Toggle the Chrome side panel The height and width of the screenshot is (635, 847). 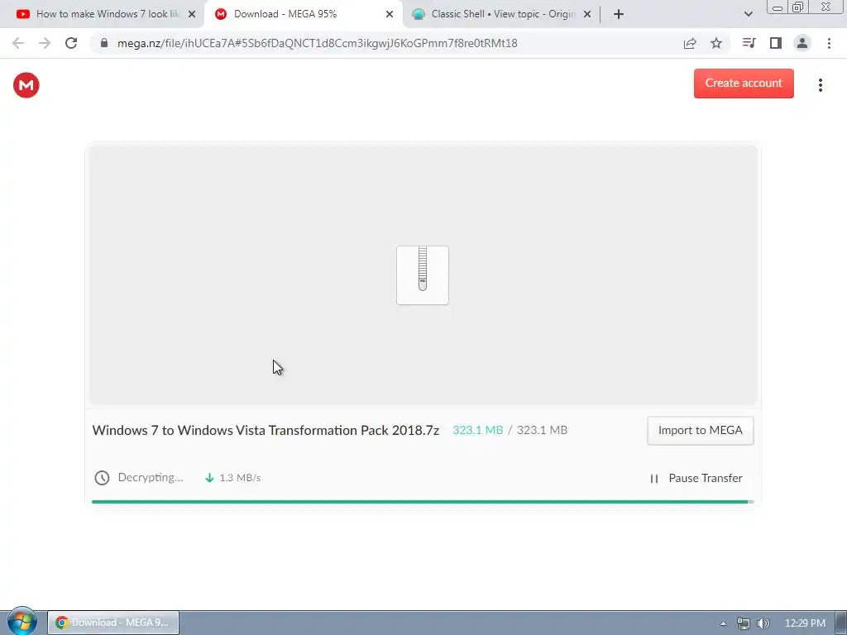[776, 43]
